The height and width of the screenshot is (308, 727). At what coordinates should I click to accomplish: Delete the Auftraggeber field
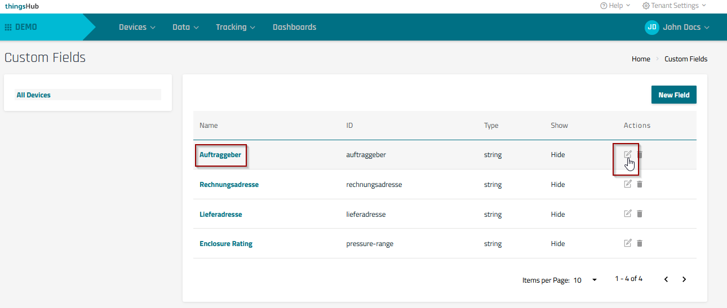click(x=640, y=154)
